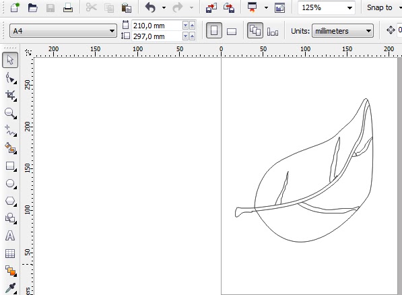Switch page to portrait orientation

[214, 30]
